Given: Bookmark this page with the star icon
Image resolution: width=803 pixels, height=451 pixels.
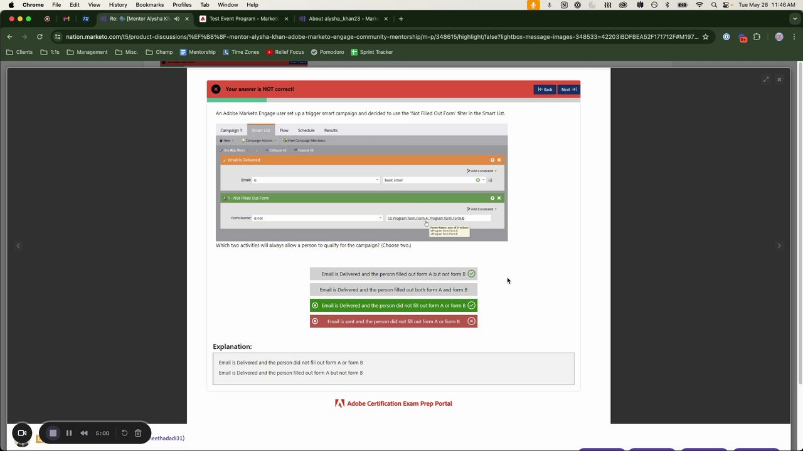Looking at the screenshot, I should pyautogui.click(x=705, y=37).
